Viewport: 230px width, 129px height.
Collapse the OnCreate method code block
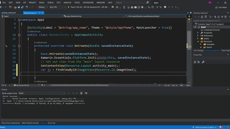point(19,46)
